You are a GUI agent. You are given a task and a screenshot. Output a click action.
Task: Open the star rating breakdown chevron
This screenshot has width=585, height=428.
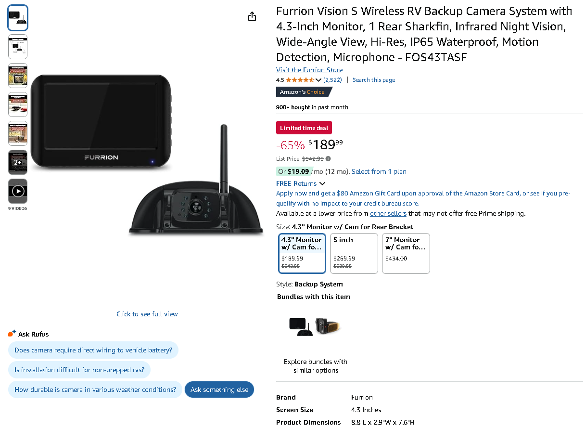(318, 80)
